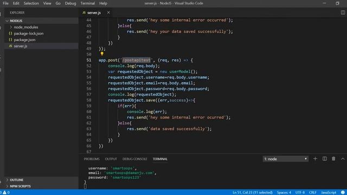Change the UTF-8 file encoding
Screen dimensions: 347x195
click(300, 193)
